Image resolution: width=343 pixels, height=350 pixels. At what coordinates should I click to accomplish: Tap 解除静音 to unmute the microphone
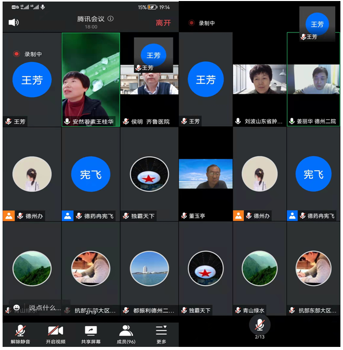coord(21,334)
